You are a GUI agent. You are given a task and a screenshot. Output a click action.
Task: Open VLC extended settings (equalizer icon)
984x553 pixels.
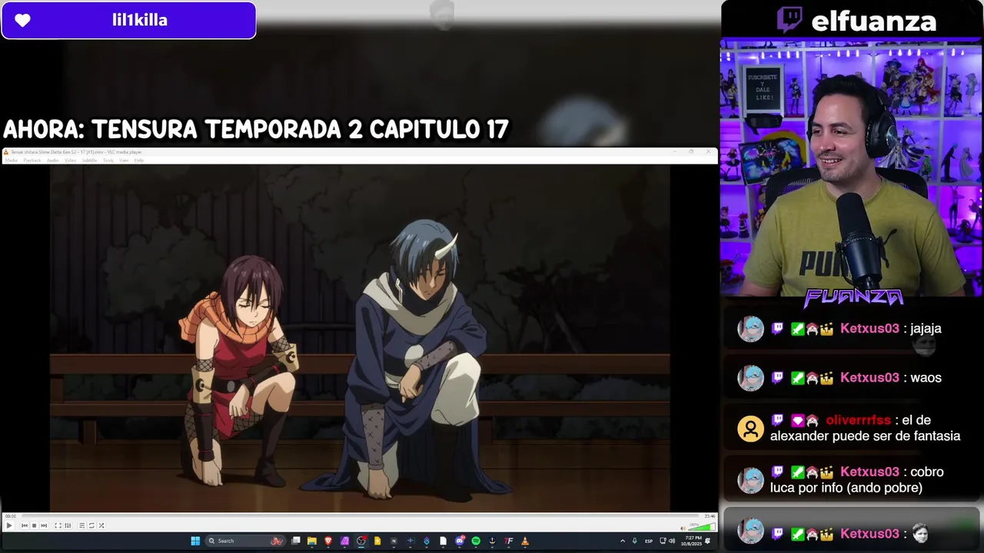pyautogui.click(x=68, y=525)
